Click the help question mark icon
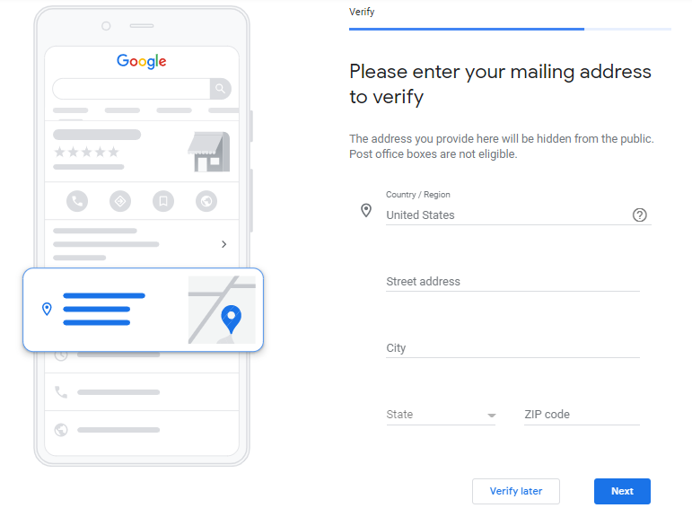This screenshot has width=692, height=508. [639, 215]
